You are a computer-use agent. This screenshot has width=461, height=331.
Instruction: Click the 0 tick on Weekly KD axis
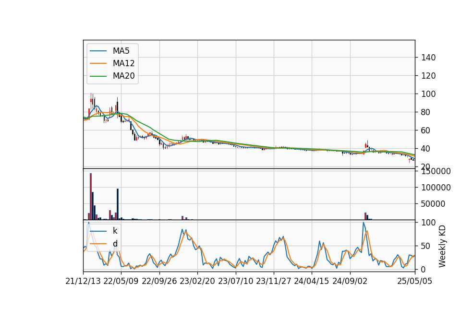point(424,269)
